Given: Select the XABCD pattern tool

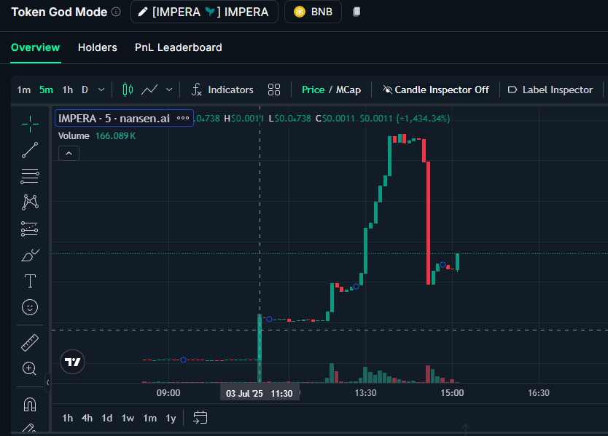Looking at the screenshot, I should click(30, 202).
